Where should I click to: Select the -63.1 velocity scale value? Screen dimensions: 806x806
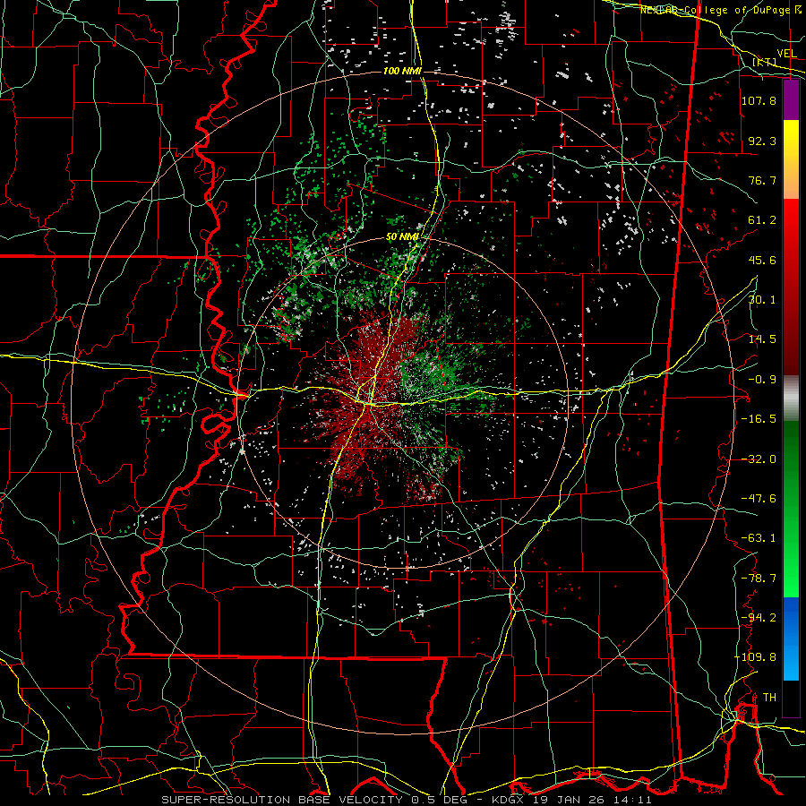click(x=759, y=538)
